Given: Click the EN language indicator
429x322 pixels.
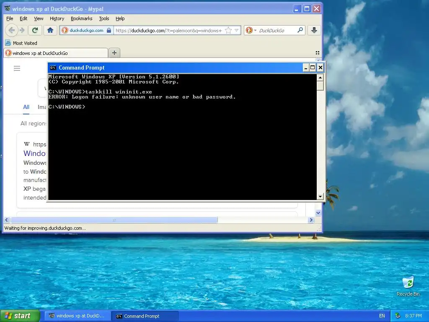Looking at the screenshot, I should tap(382, 316).
